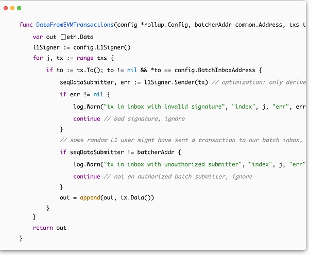Click the red close window button
Screen dimensions: 309x255
[x=5, y=8]
